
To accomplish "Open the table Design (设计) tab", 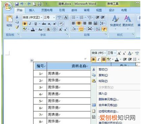I will click(x=112, y=10).
